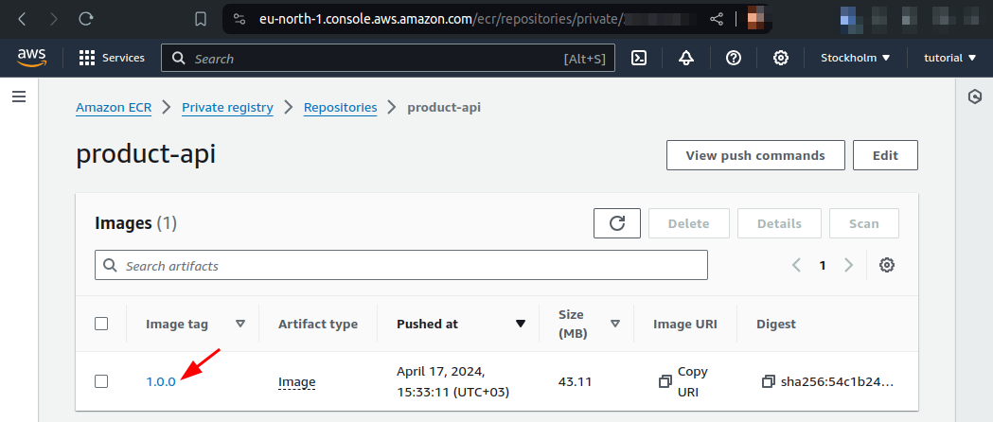Image resolution: width=993 pixels, height=422 pixels.
Task: Go forward with the browser forward arrow
Action: [54, 20]
